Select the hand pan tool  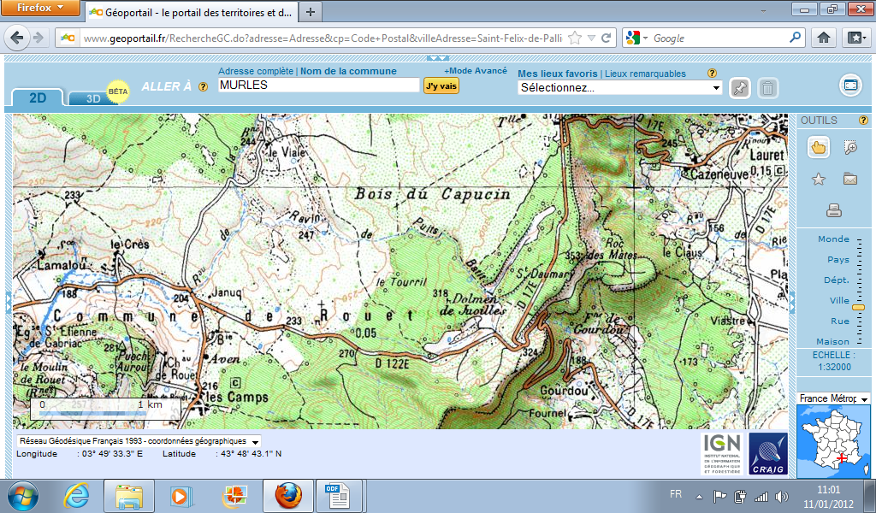click(x=818, y=147)
